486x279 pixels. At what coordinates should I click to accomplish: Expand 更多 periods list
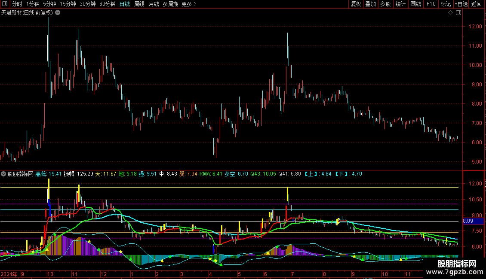(x=189, y=4)
